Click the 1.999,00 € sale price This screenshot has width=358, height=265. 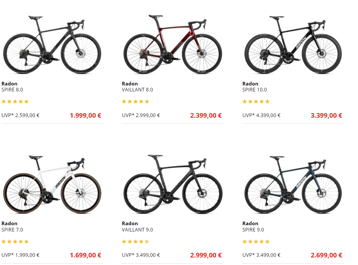coord(85,115)
